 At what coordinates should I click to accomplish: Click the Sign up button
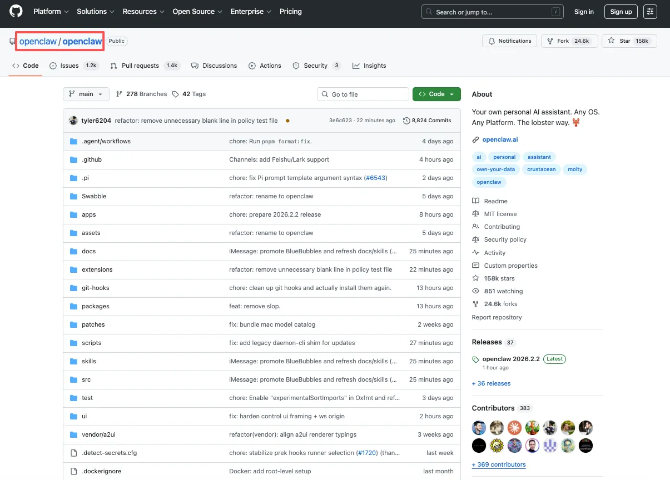pos(621,12)
